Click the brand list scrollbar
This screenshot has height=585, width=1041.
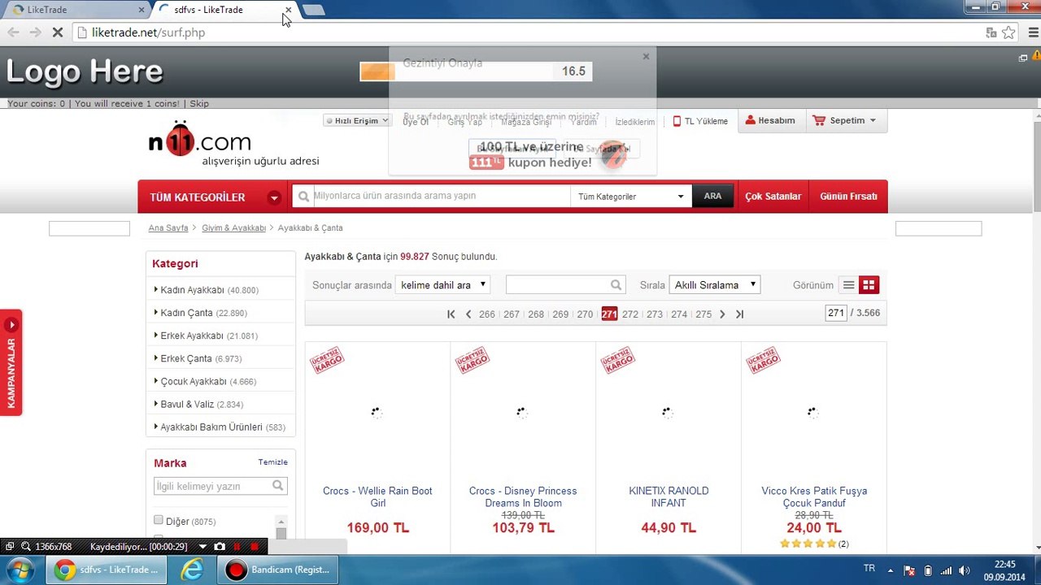[x=281, y=527]
